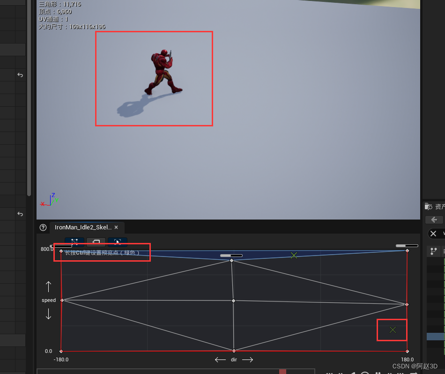
Task: Click the green preview X below middle-right sample
Action: pos(393,330)
